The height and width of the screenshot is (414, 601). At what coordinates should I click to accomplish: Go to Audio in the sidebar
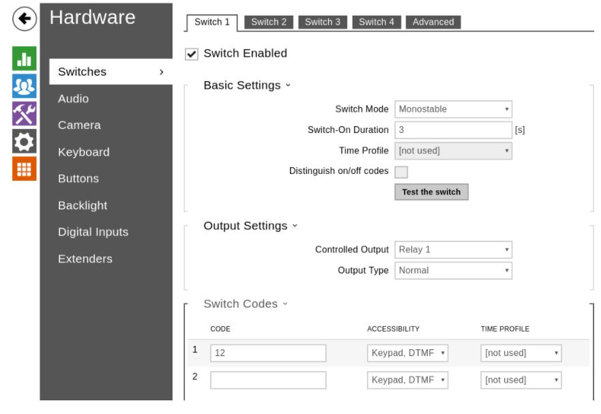(74, 99)
